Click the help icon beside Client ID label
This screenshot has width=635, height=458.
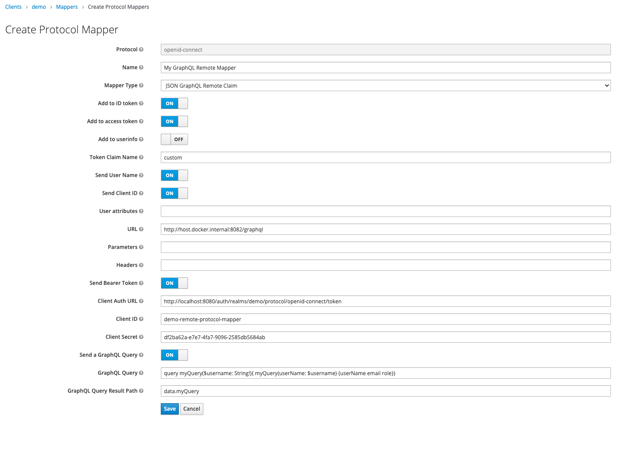click(141, 319)
